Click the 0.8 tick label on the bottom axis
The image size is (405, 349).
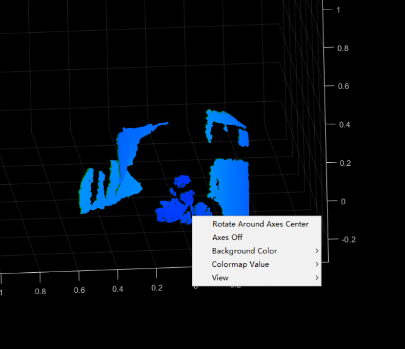[x=41, y=289]
